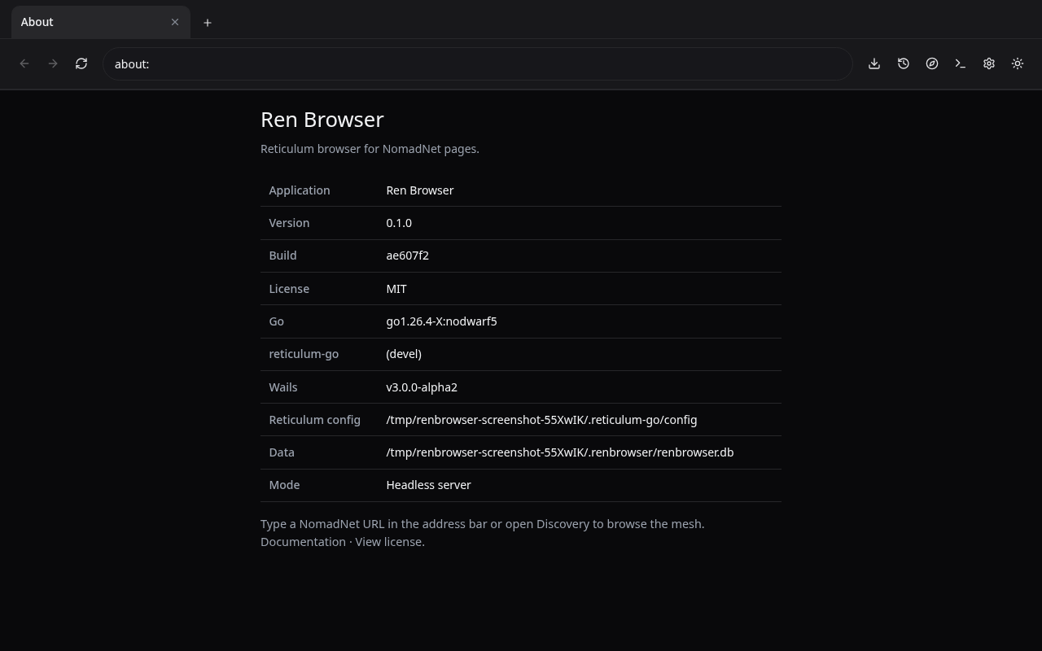The height and width of the screenshot is (651, 1042).
Task: Open Discovery compass icon
Action: point(932,63)
